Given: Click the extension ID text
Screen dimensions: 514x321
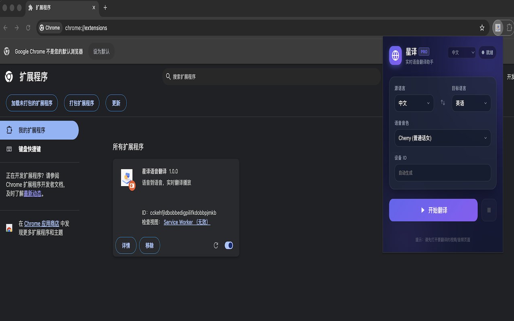Looking at the screenshot, I should tap(179, 213).
